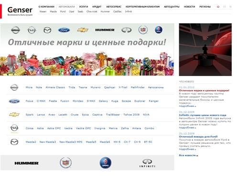Click the Saab logo in the banner
Viewport: 239px width, 179px height.
tap(159, 30)
